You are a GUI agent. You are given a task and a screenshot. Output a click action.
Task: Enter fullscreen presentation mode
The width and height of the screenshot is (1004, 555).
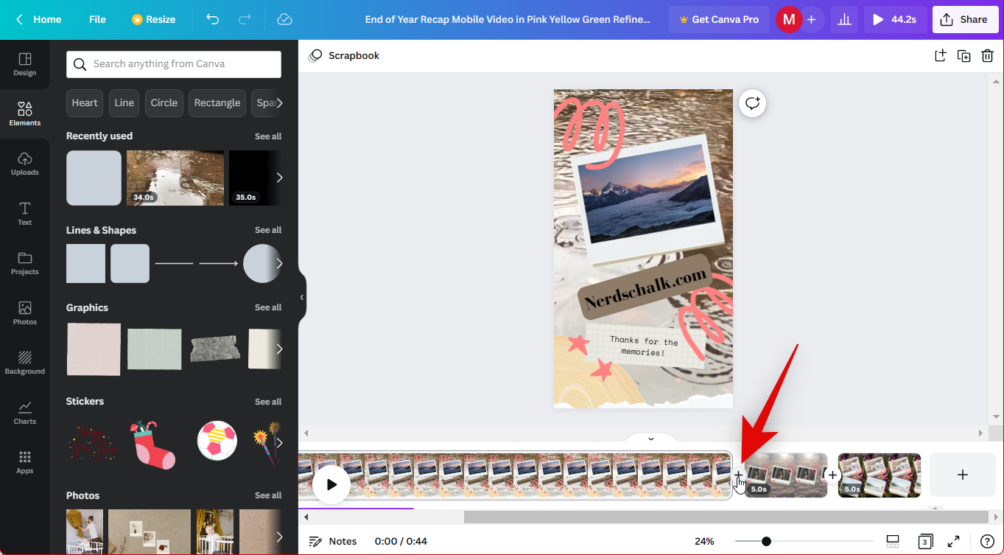tap(953, 541)
